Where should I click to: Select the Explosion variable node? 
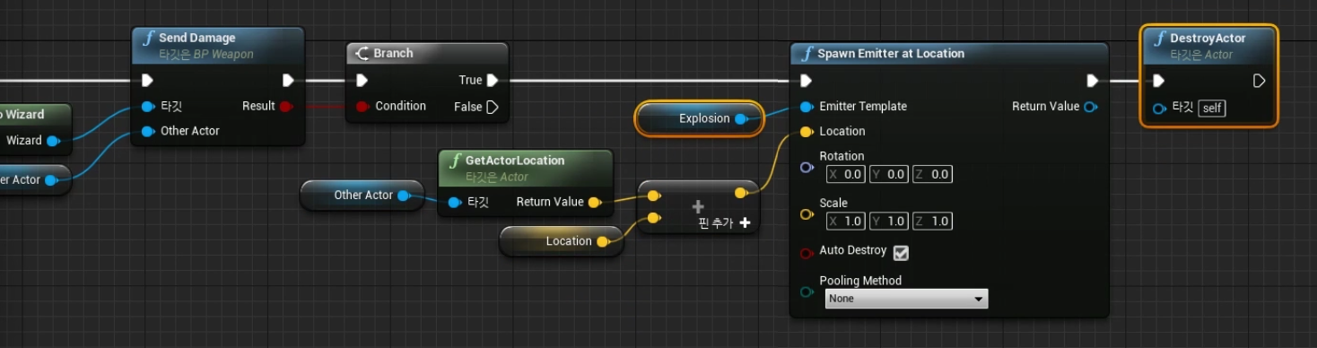[699, 118]
